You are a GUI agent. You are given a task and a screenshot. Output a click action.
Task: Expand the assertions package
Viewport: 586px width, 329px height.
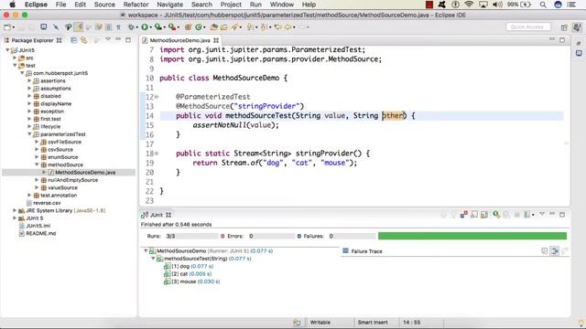29,80
